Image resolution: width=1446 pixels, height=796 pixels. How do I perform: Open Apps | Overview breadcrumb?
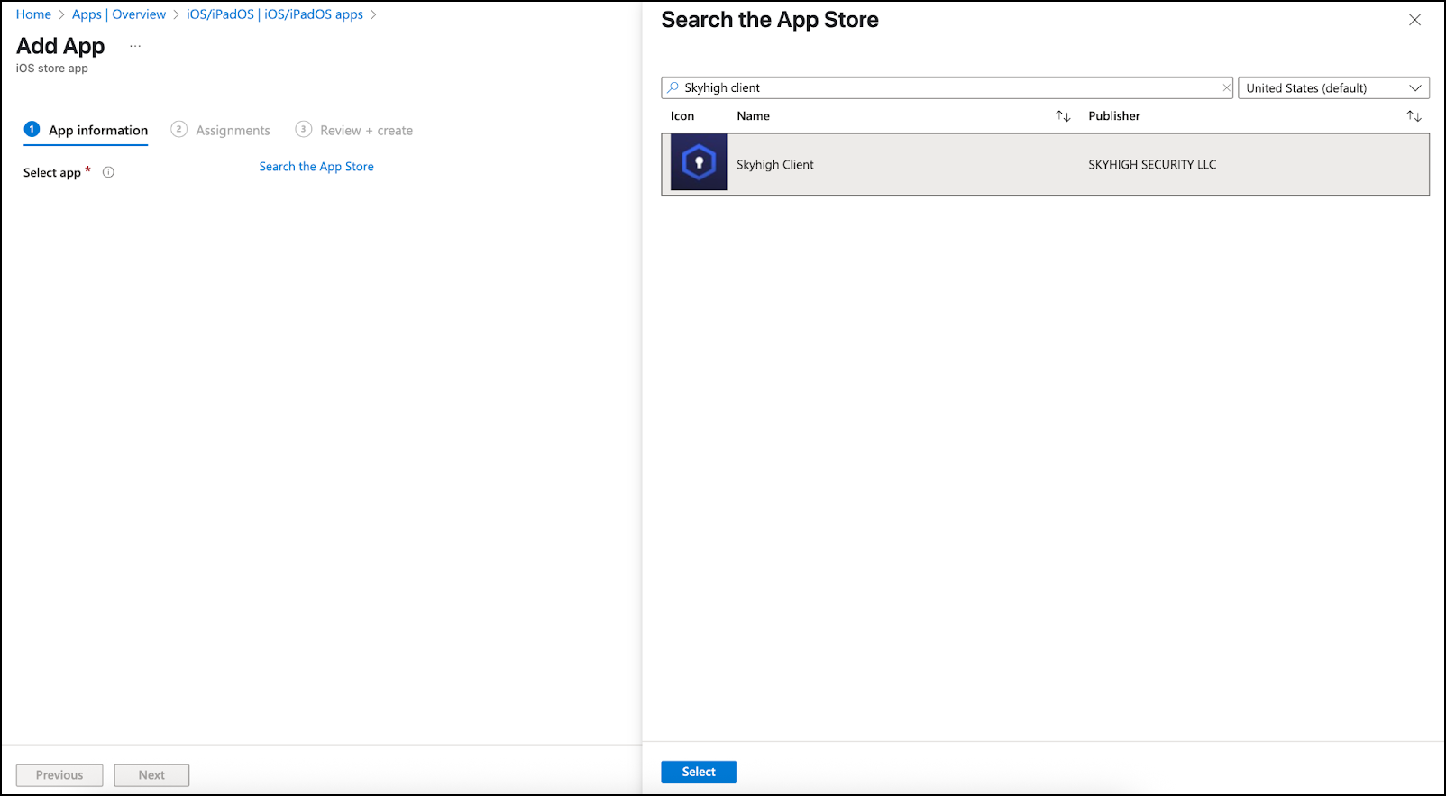click(119, 14)
